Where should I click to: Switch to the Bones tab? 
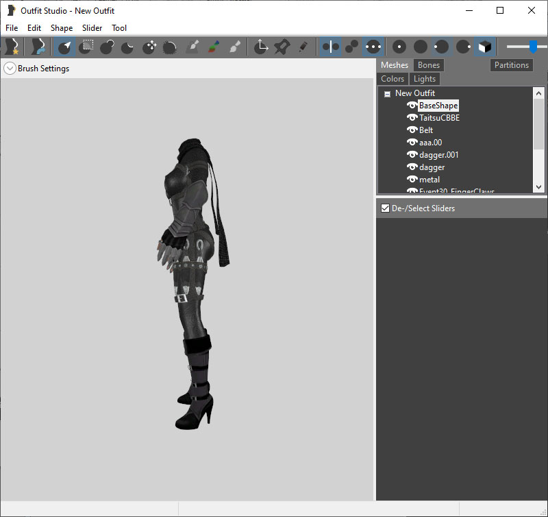point(429,65)
